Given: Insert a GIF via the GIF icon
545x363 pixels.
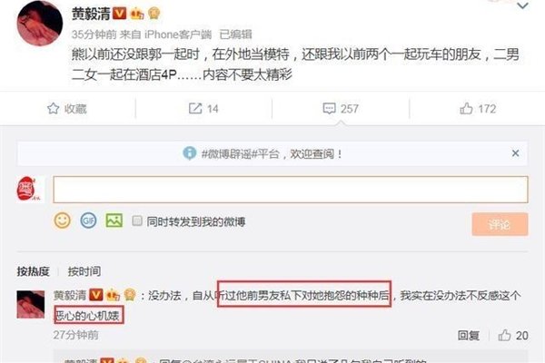Looking at the screenshot, I should pos(88,221).
